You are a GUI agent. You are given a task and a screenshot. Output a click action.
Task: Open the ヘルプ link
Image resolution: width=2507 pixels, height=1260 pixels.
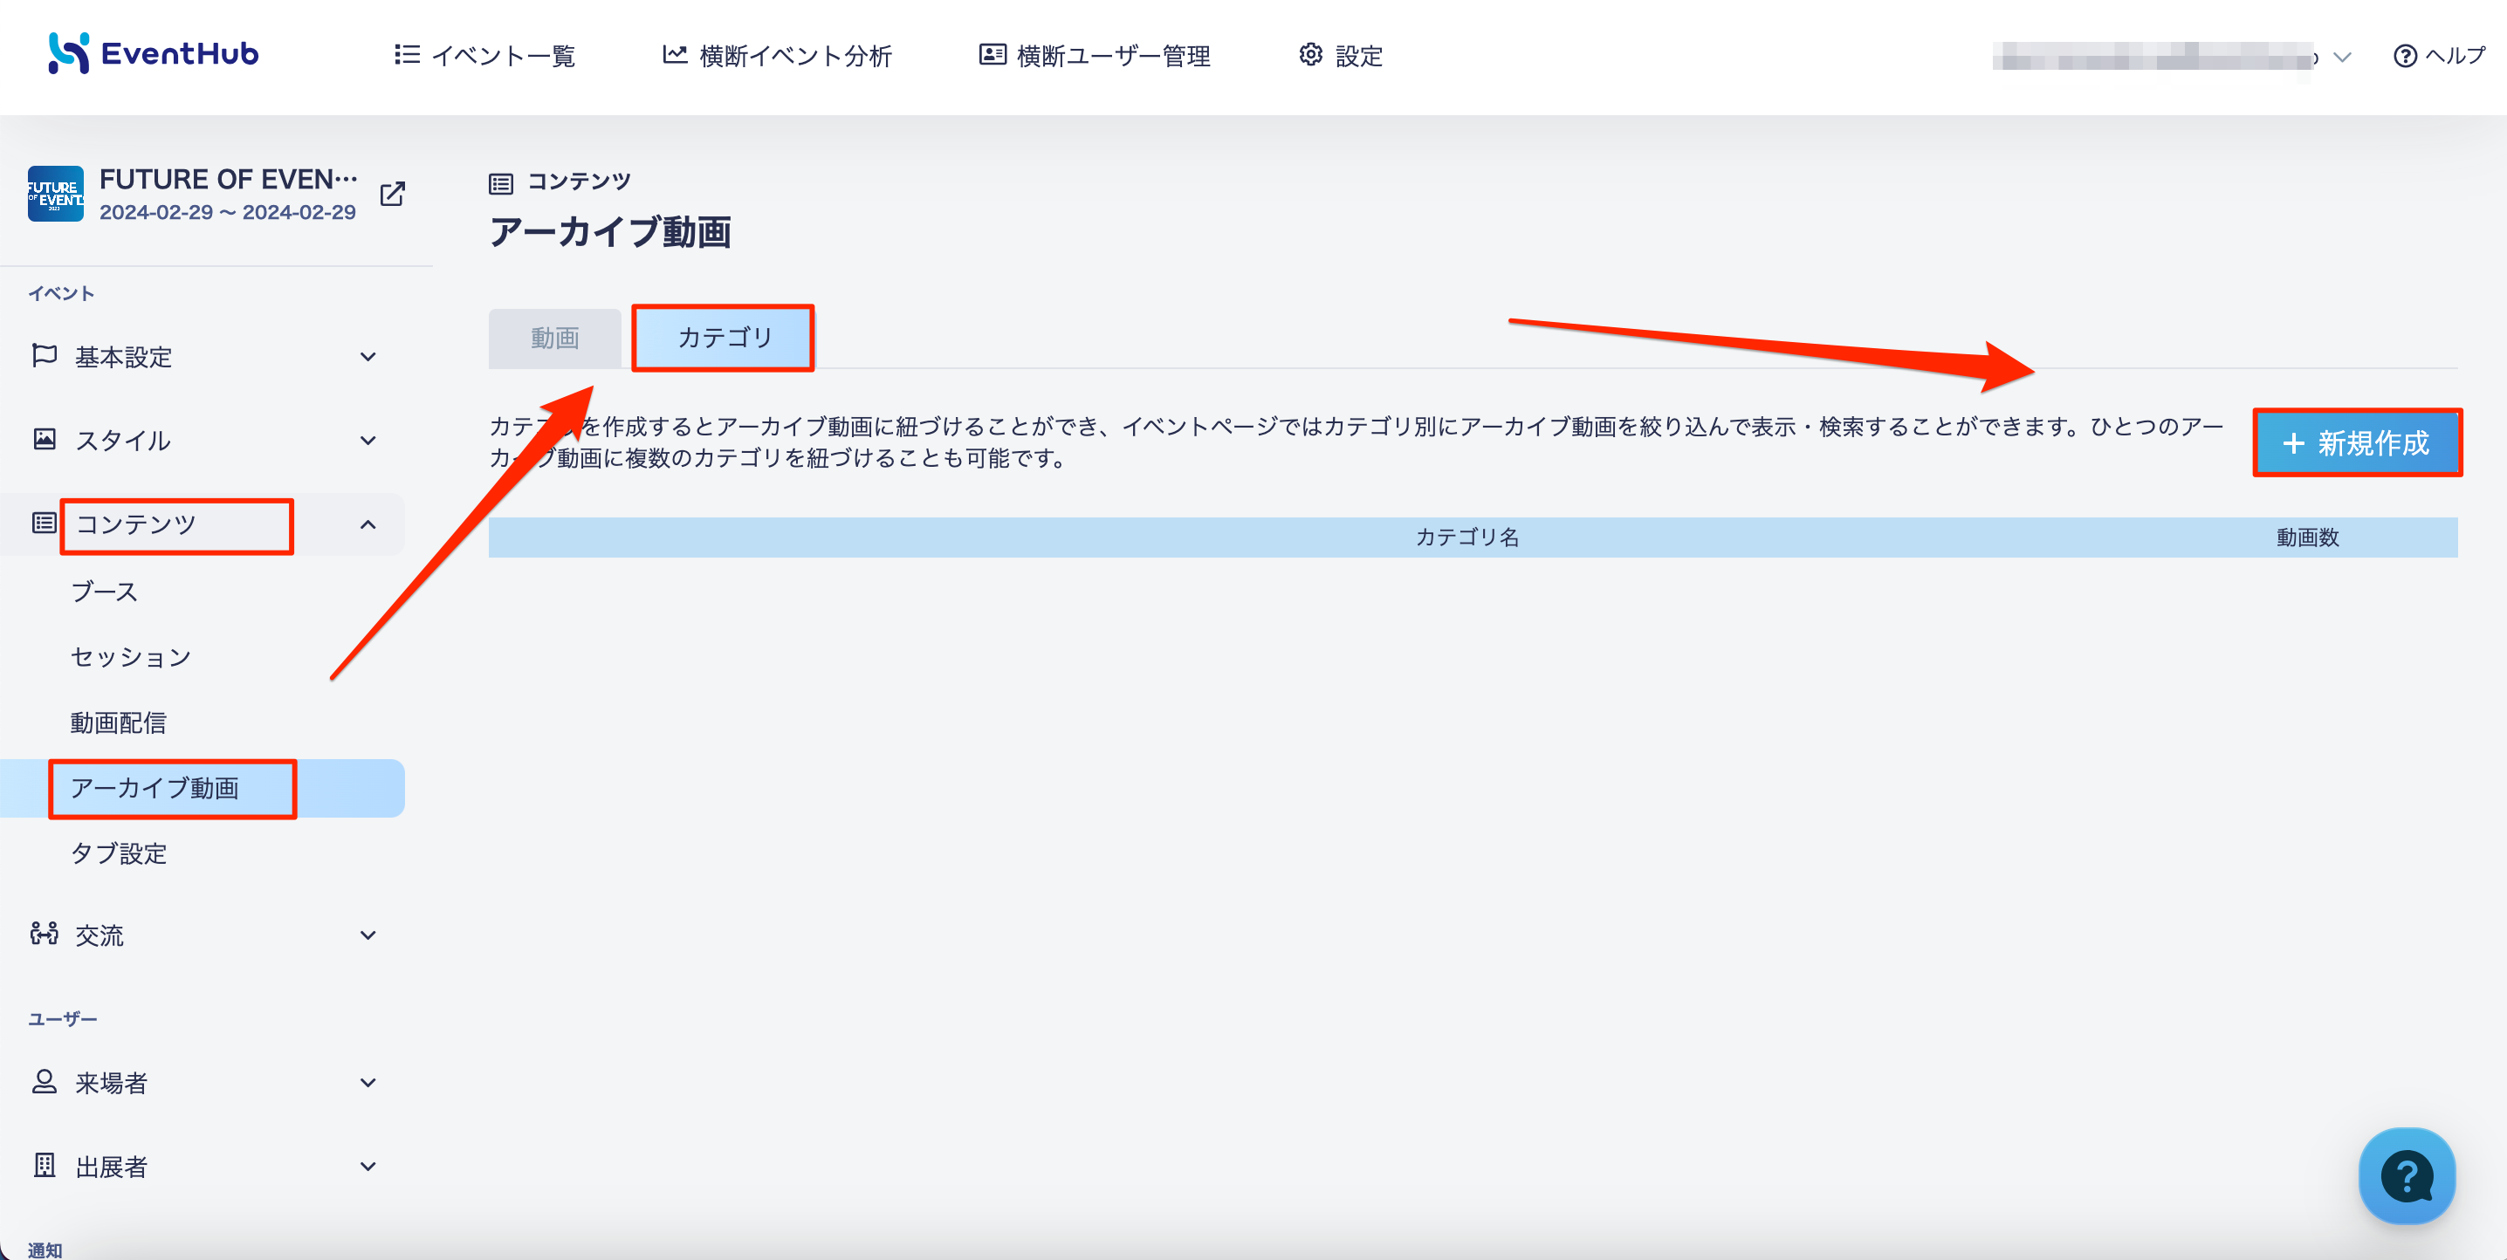pyautogui.click(x=2455, y=56)
